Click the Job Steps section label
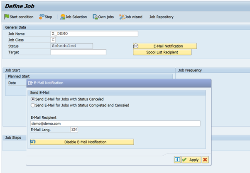 point(13,137)
